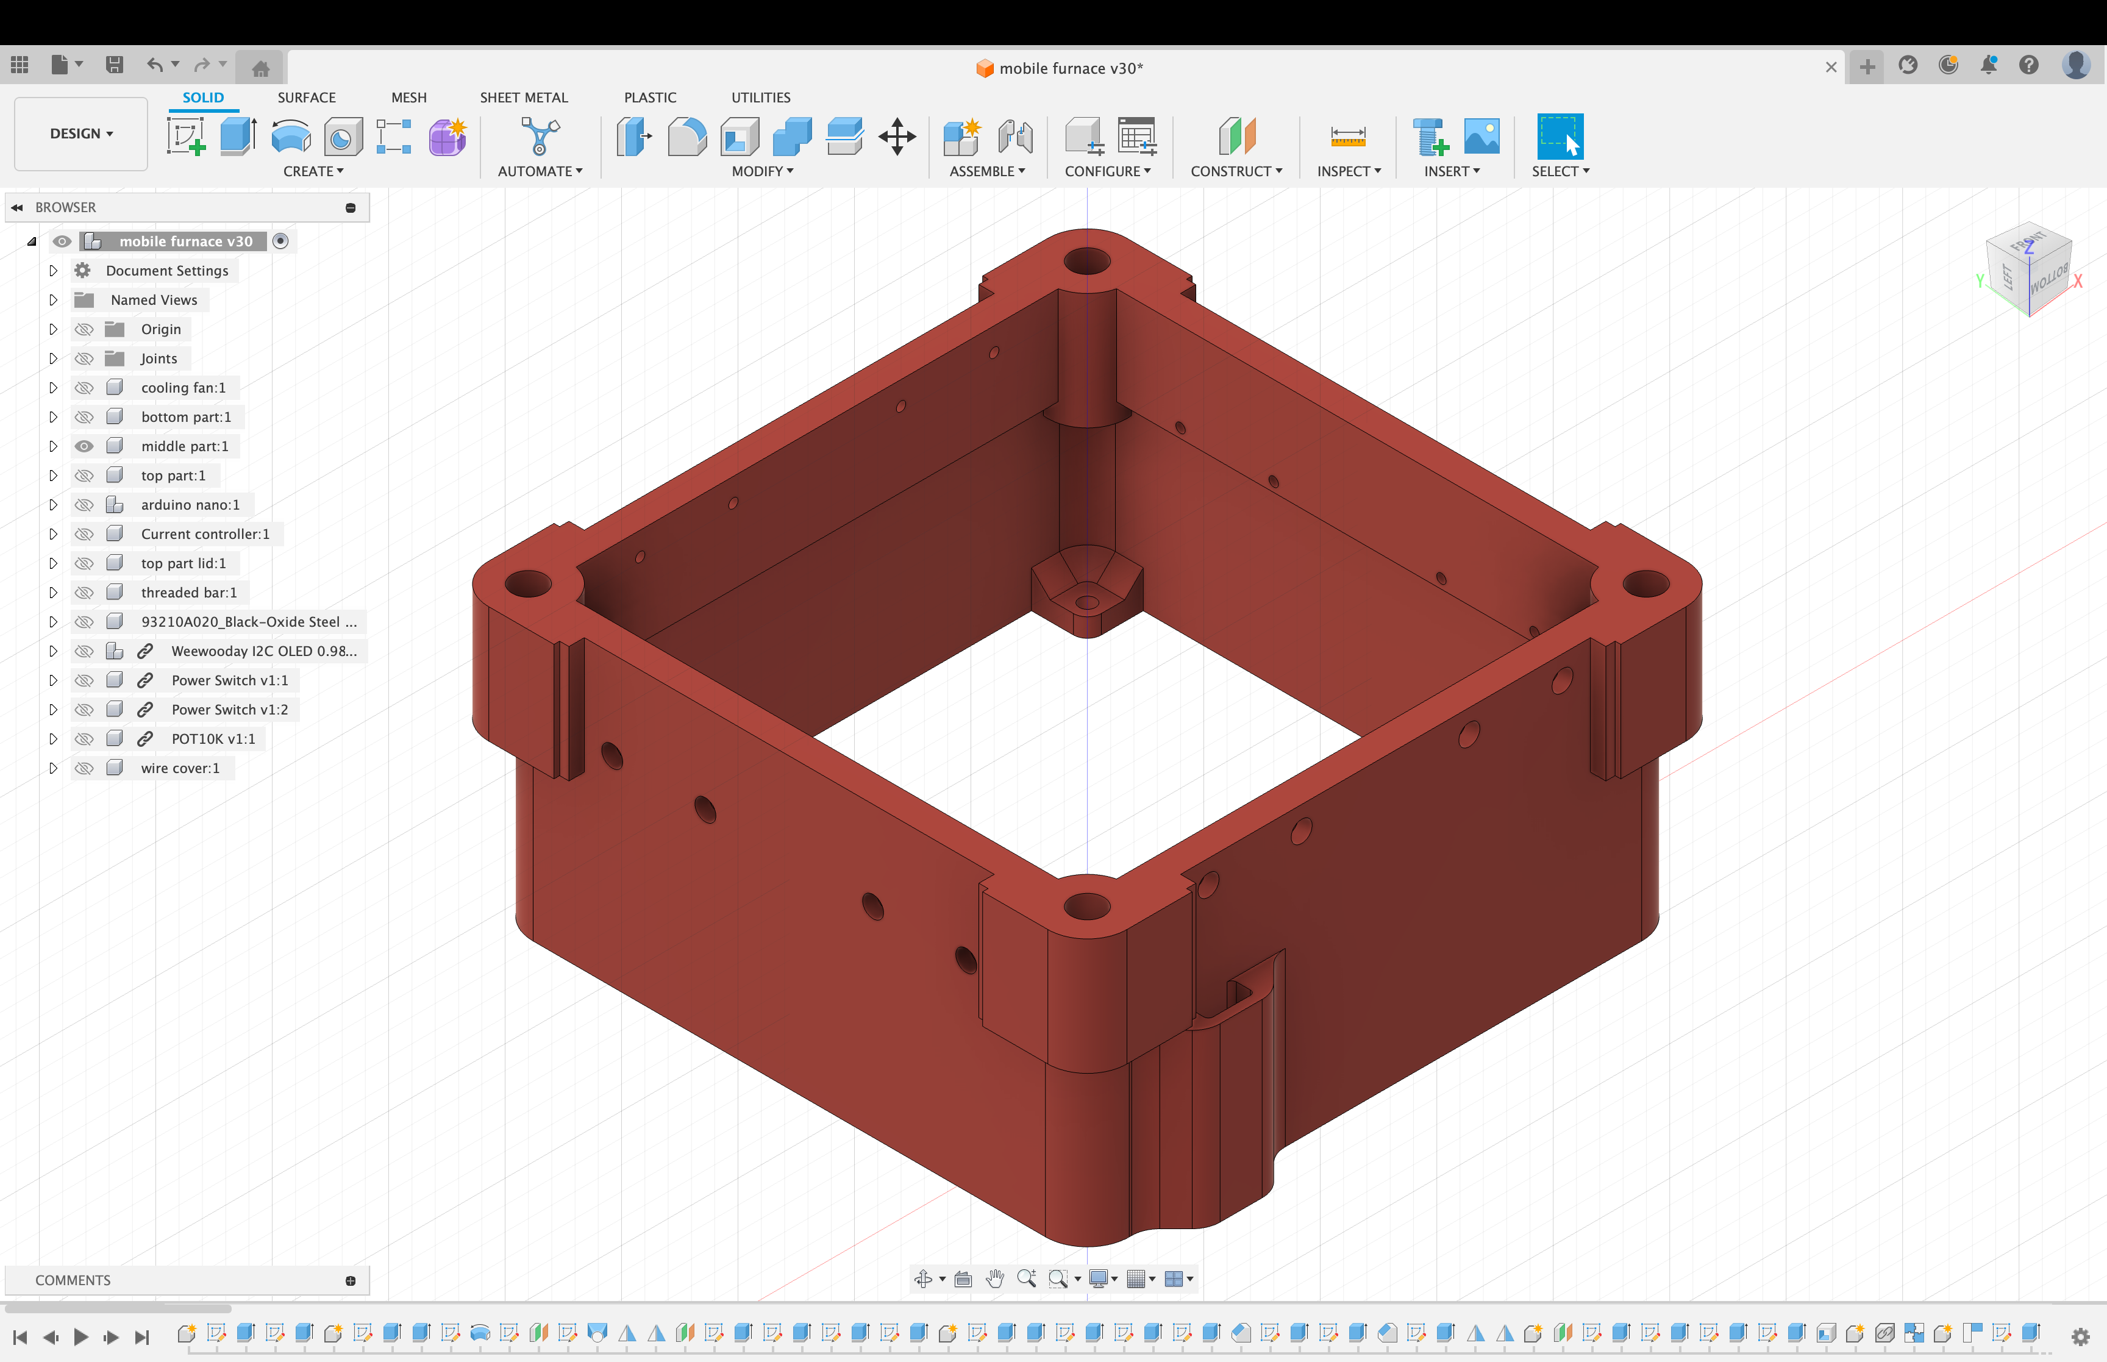
Task: Switch to the SURFACE tab
Action: [x=307, y=98]
